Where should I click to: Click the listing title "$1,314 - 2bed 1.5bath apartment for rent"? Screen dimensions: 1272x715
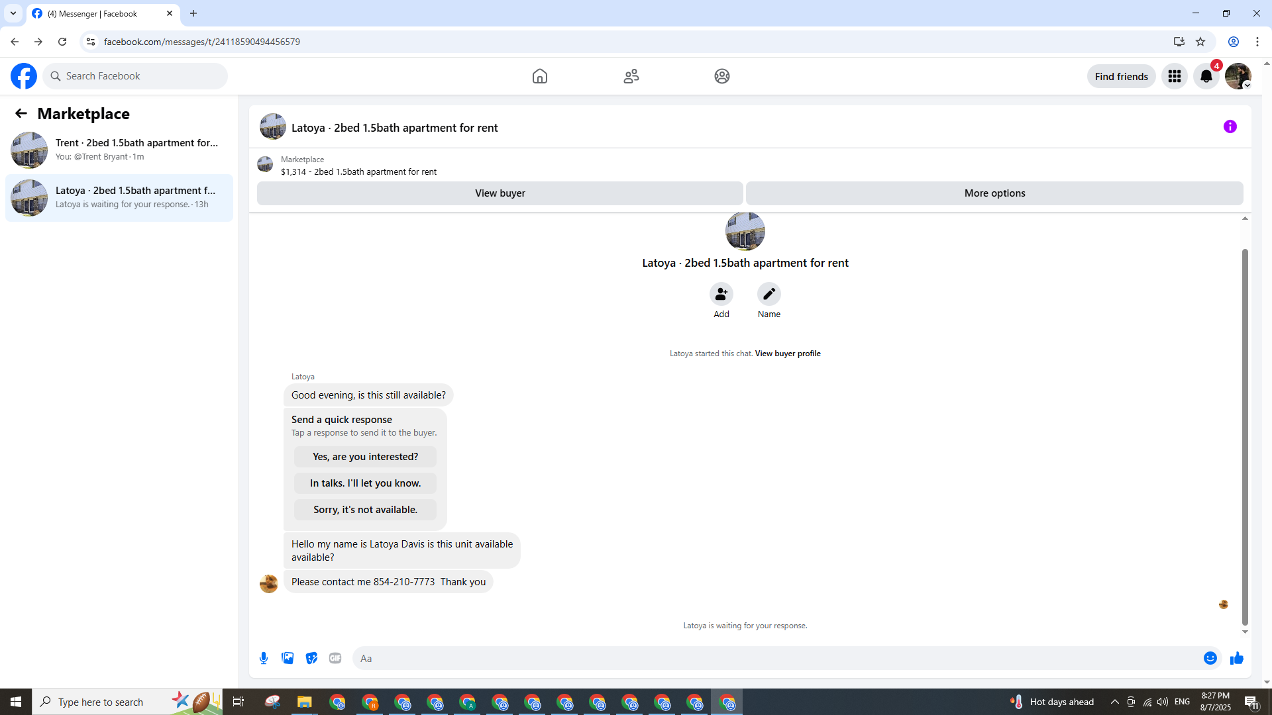pos(358,172)
